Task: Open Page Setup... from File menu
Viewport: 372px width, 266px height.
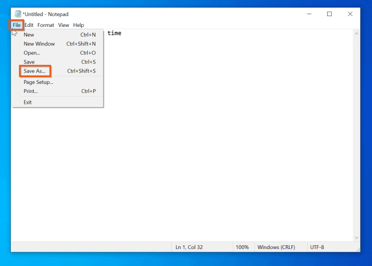Action: (x=38, y=82)
